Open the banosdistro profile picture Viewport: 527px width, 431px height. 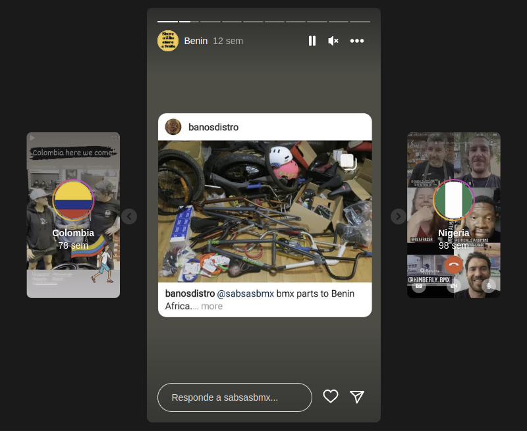[x=173, y=127]
